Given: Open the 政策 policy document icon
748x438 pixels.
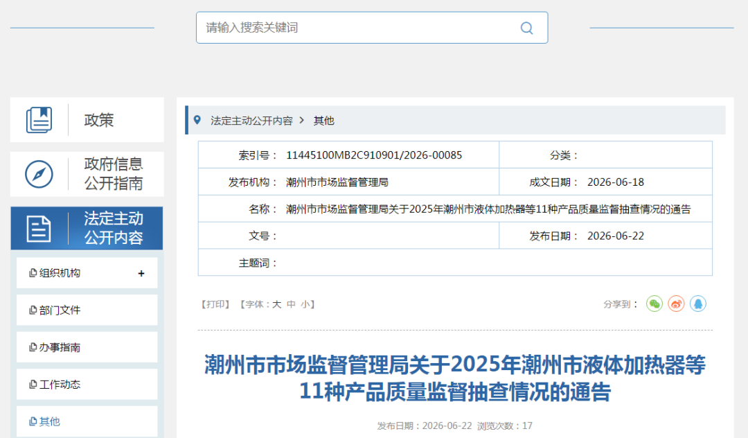Looking at the screenshot, I should click(39, 120).
